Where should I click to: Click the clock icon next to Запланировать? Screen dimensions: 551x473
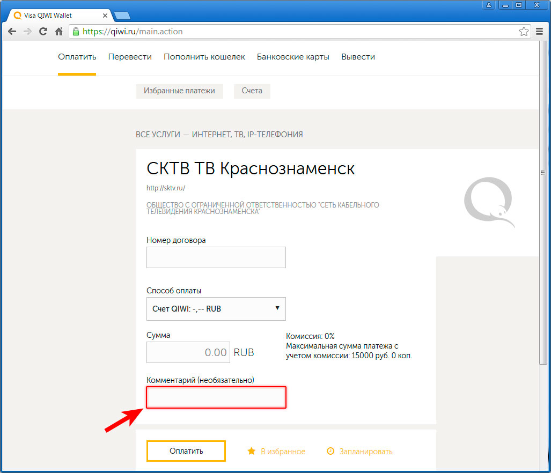click(330, 451)
